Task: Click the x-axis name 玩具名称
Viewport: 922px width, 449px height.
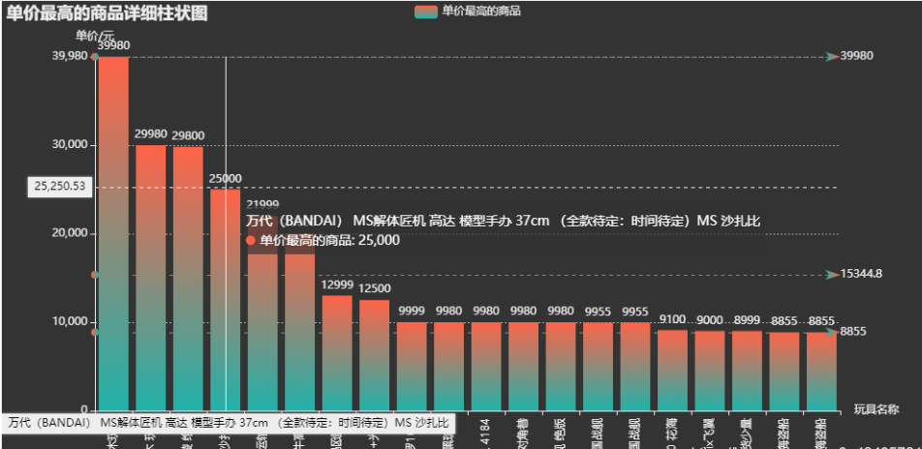Action: pos(876,409)
